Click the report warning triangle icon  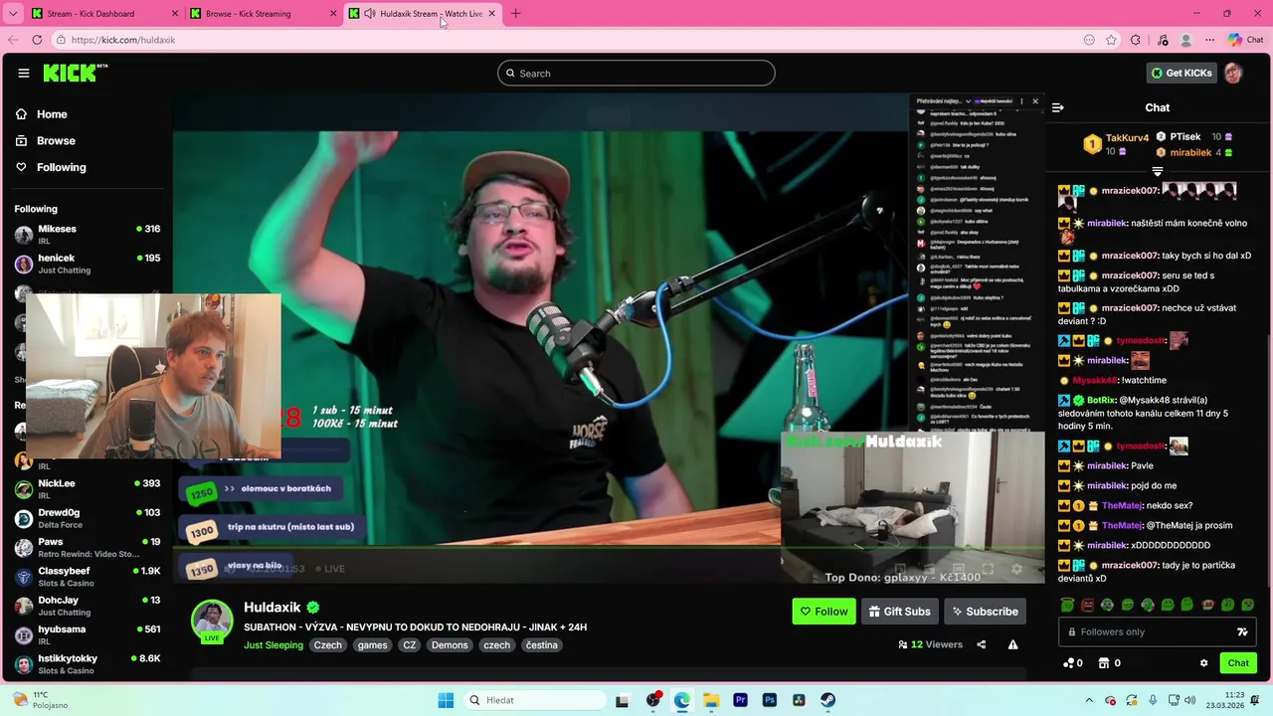[1012, 644]
